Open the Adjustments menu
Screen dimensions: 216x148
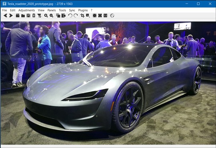tap(26, 10)
